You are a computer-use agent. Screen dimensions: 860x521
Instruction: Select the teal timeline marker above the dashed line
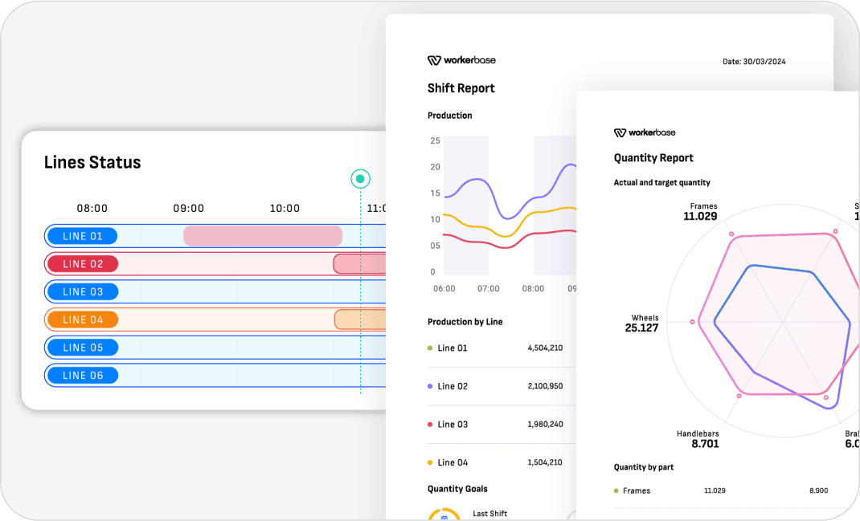pyautogui.click(x=360, y=179)
